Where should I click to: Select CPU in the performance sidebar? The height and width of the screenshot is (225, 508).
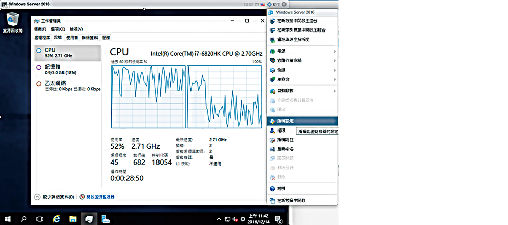coord(67,53)
